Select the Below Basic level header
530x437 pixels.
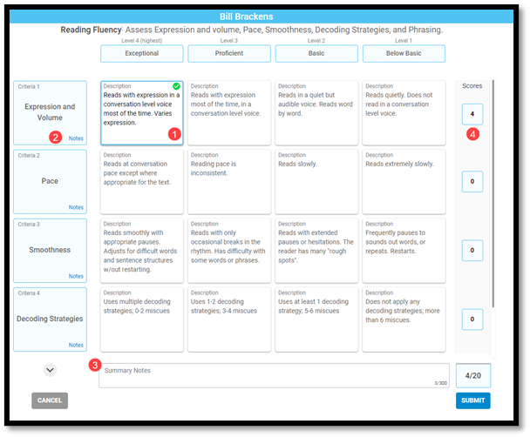click(x=404, y=53)
